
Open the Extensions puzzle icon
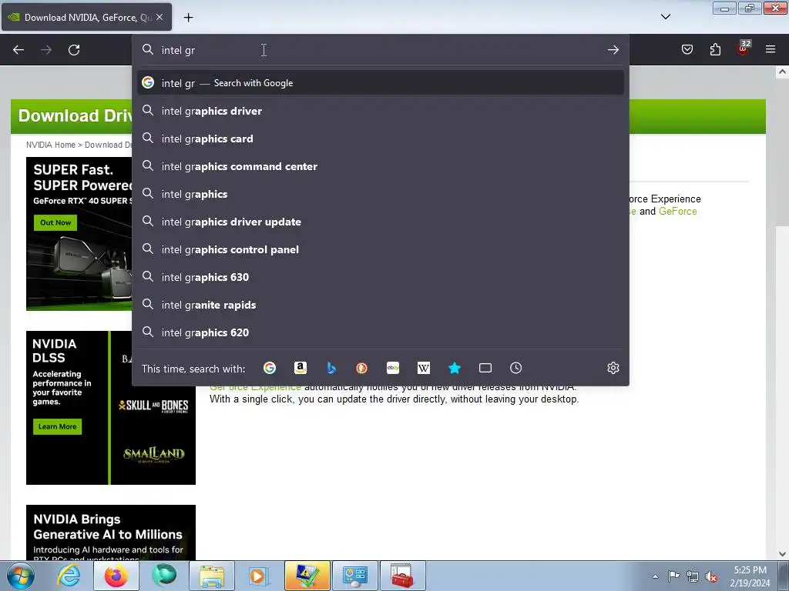click(715, 49)
